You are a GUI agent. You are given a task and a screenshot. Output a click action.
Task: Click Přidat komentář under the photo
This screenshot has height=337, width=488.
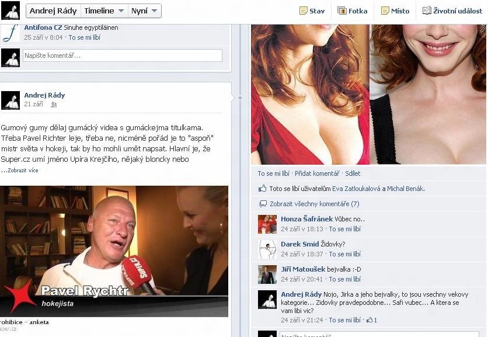pos(317,173)
